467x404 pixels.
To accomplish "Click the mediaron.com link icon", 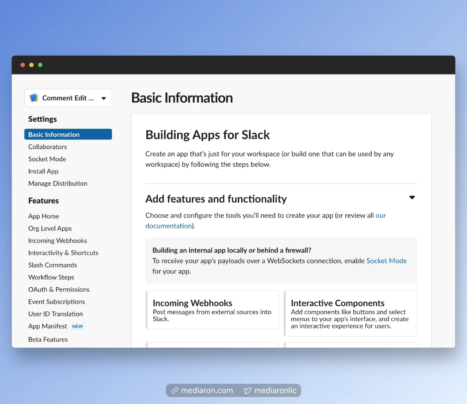I will click(175, 390).
